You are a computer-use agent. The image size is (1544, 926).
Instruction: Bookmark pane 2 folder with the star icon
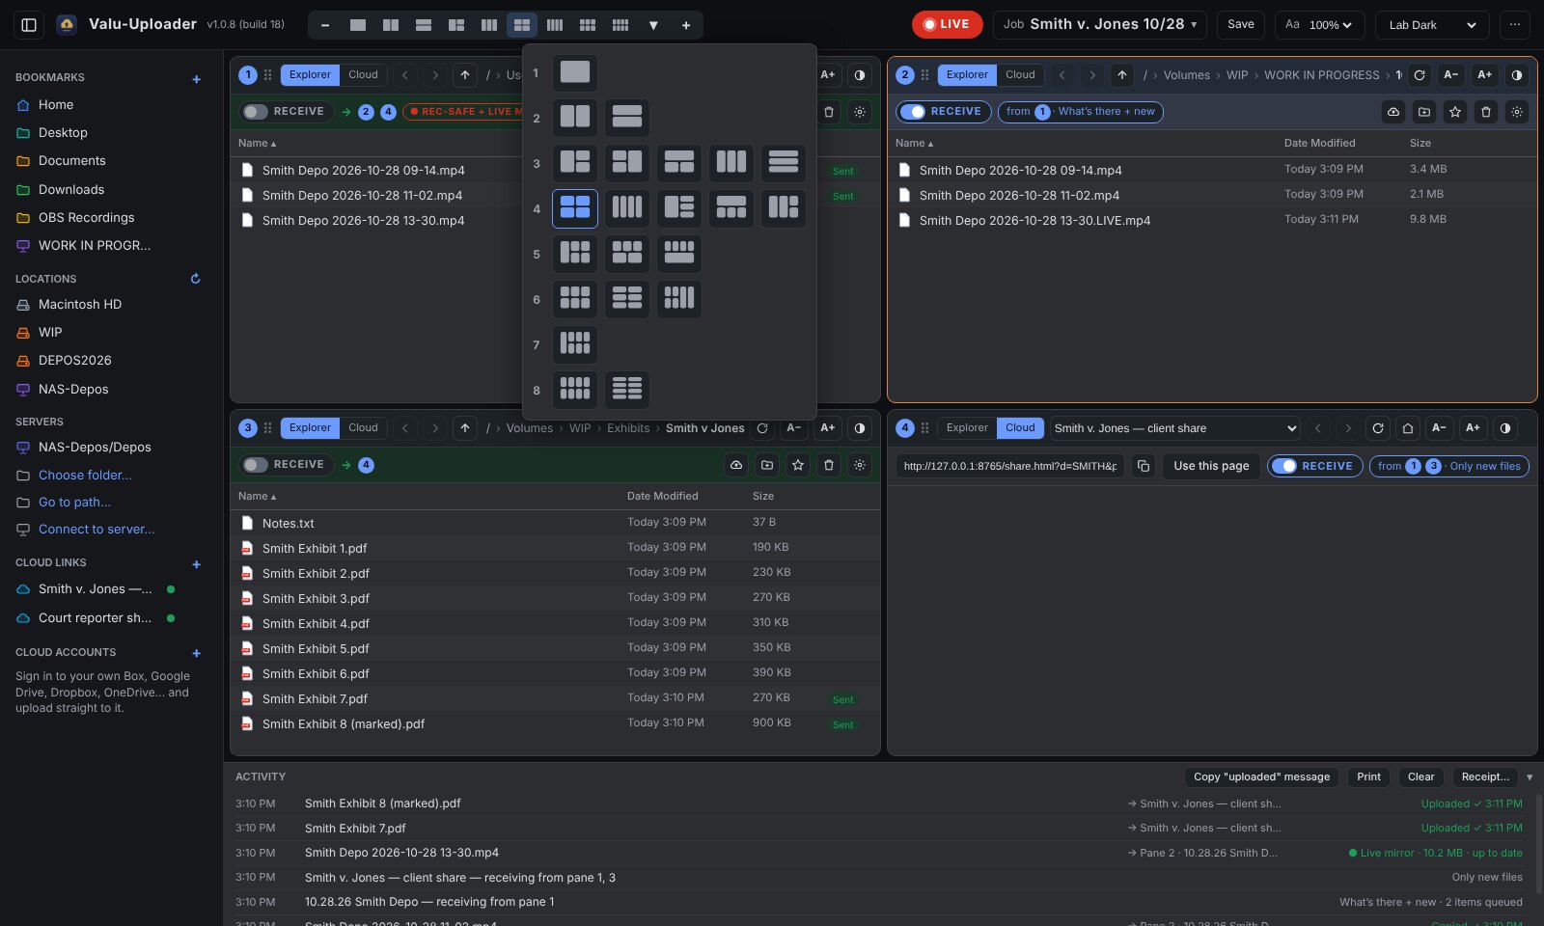1455,112
